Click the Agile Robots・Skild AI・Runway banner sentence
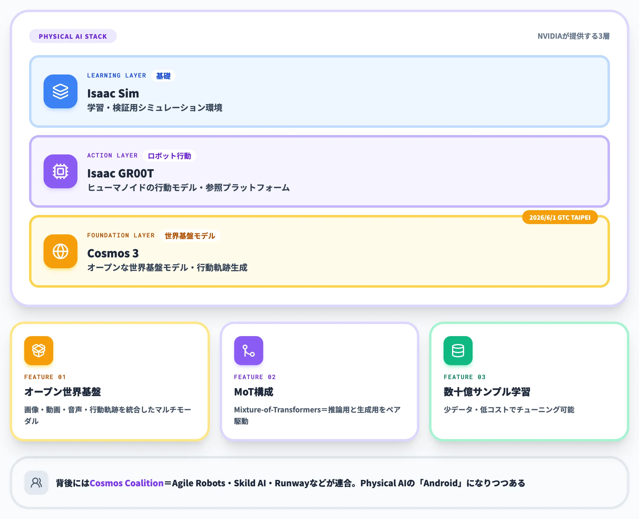Viewport: 639px width, 519px height. pyautogui.click(x=290, y=483)
